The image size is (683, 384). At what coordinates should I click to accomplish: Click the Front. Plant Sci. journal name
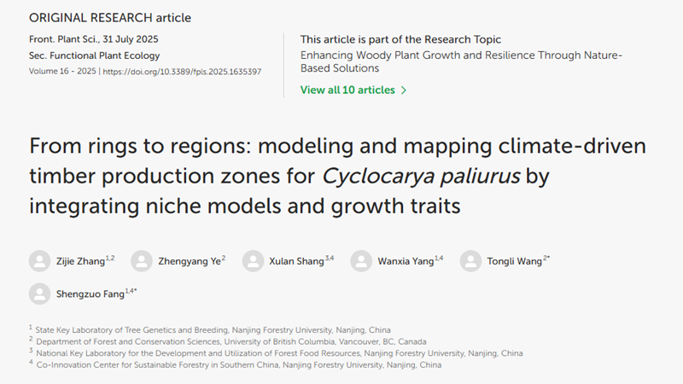pyautogui.click(x=60, y=39)
